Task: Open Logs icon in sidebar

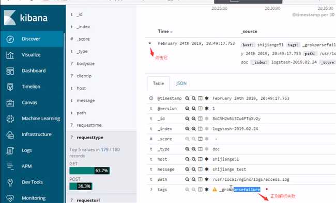Action: tap(10, 150)
